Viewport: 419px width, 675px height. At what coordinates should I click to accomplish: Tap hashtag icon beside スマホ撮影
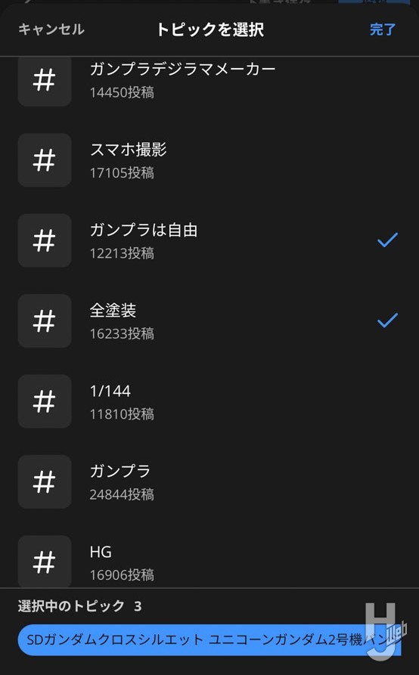point(45,160)
